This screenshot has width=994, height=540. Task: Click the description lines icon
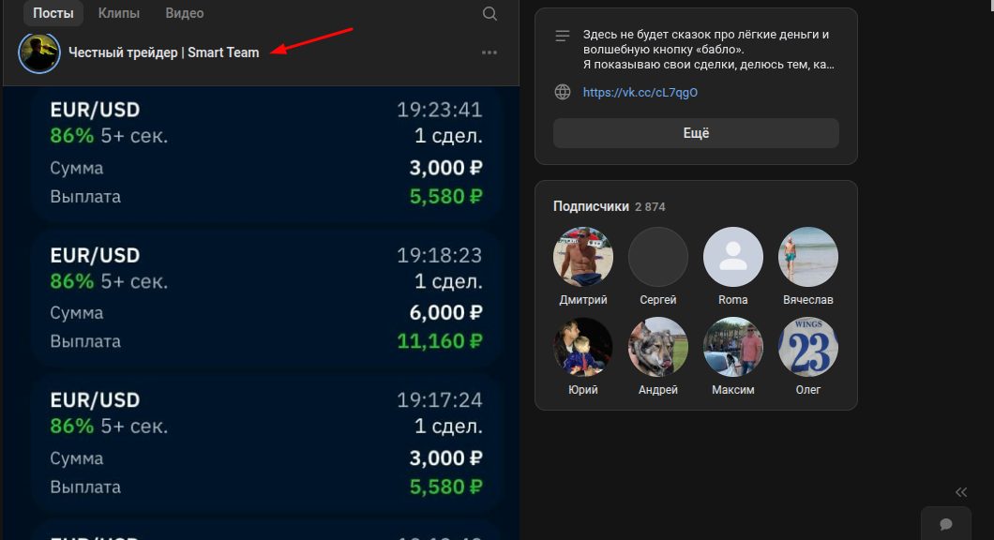(563, 36)
